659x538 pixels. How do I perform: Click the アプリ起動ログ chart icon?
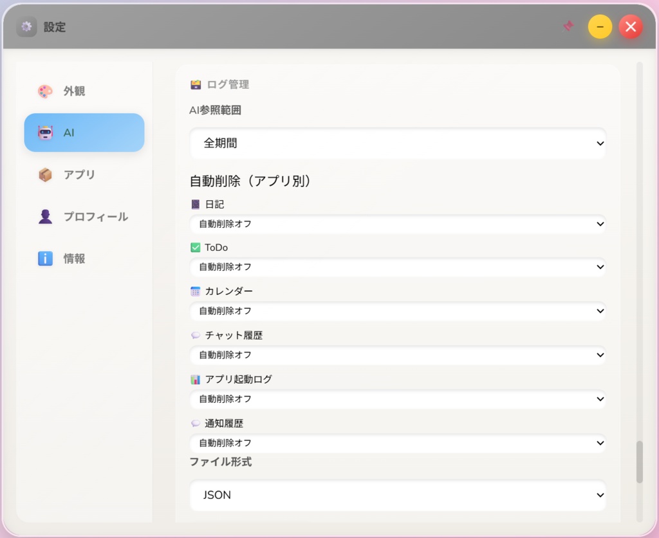[x=194, y=379]
